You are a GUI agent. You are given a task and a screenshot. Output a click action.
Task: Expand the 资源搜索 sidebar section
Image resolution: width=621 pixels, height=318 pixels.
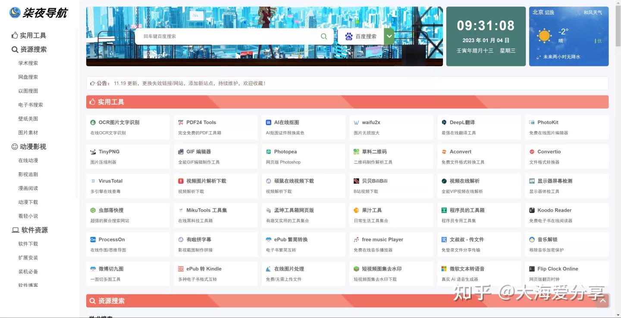pos(28,49)
